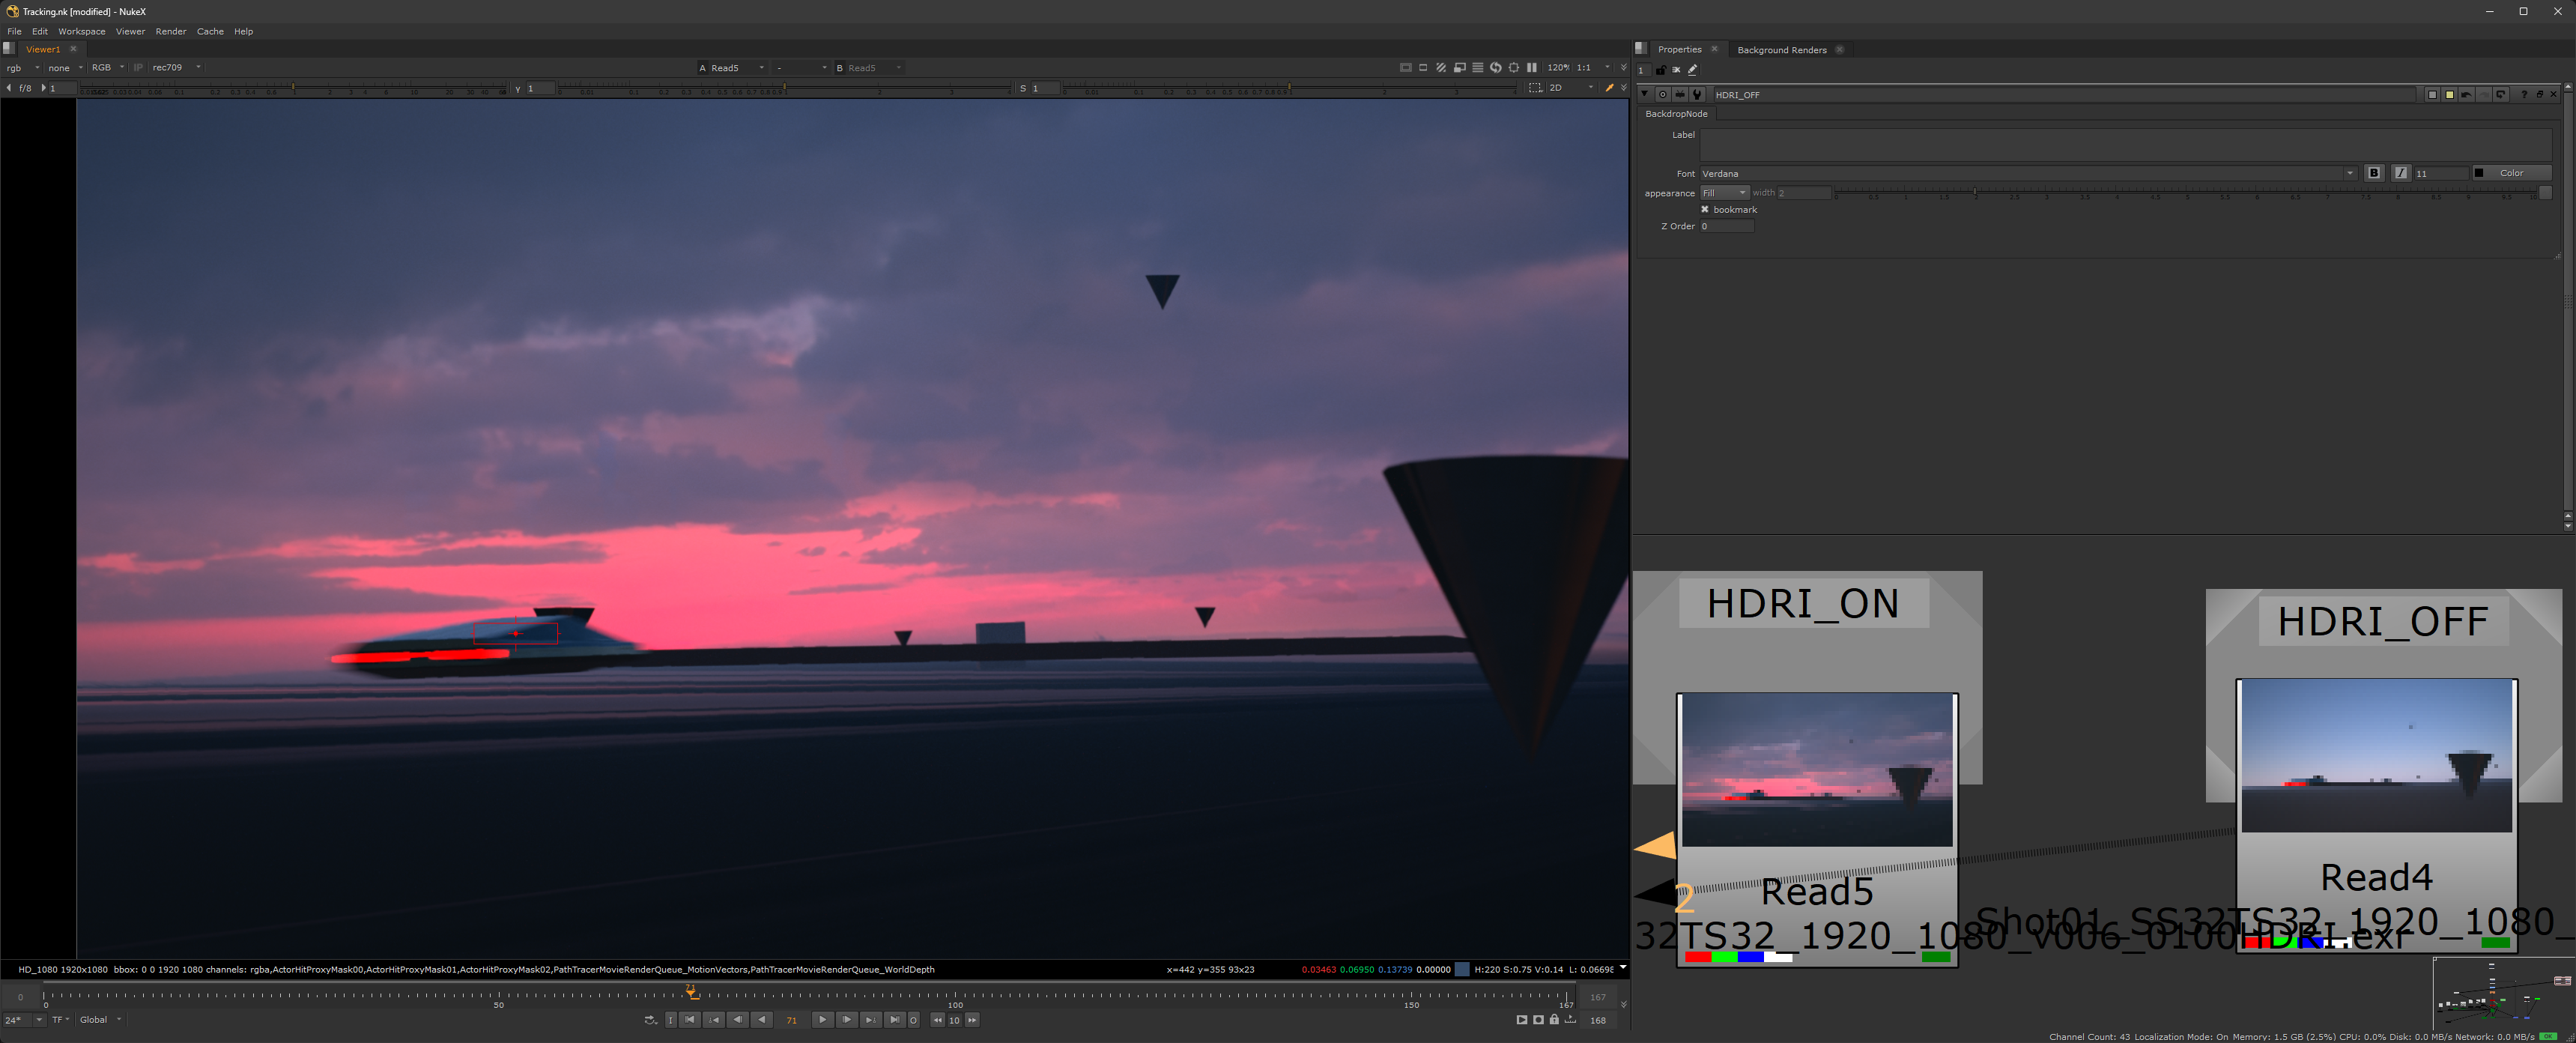
Task: Select the BackdropNode tab
Action: coord(1676,114)
